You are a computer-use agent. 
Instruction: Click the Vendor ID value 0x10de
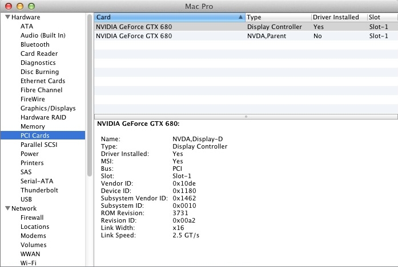pyautogui.click(x=184, y=183)
